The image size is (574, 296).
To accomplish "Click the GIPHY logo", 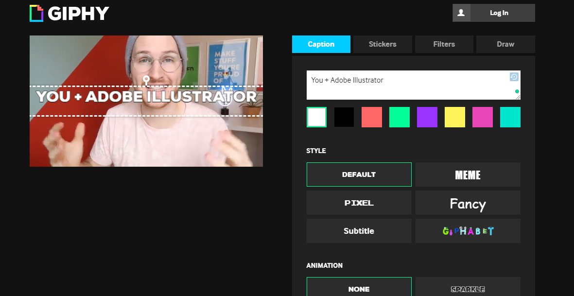I will coord(69,13).
